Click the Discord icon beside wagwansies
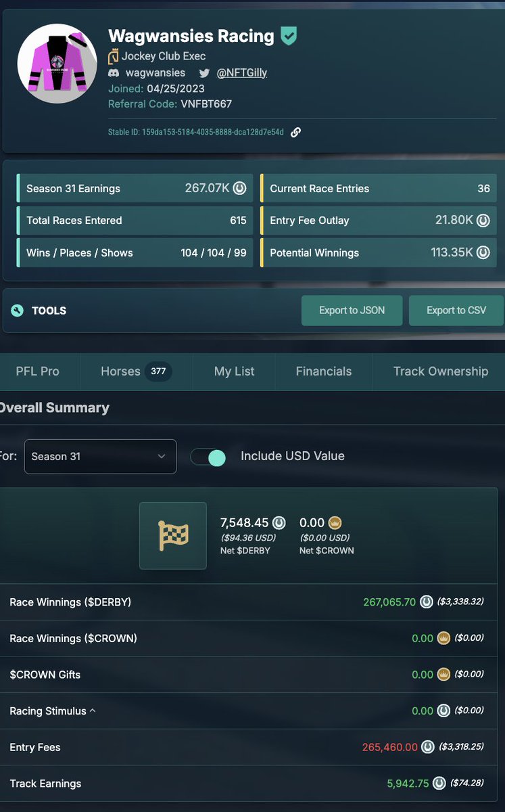Screen dimensions: 505x812 pos(114,72)
